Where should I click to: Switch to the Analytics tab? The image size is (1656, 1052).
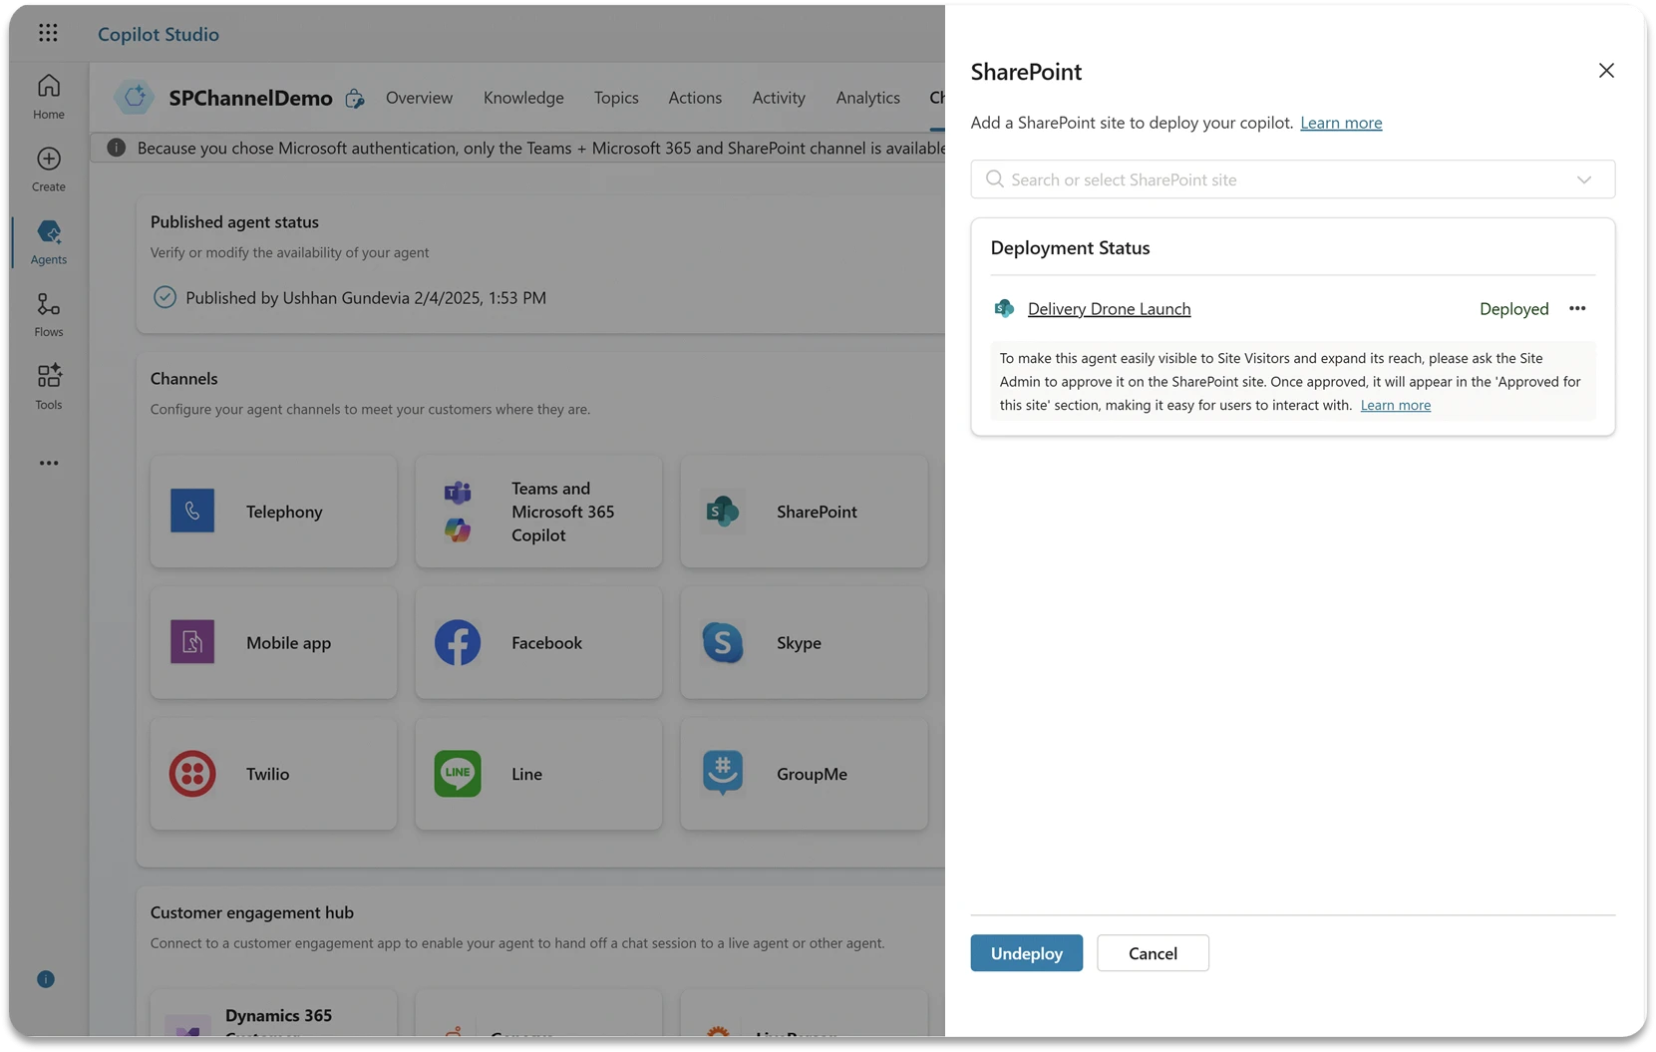866,98
